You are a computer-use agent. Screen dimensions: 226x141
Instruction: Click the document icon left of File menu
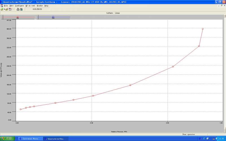[x=2, y=6]
